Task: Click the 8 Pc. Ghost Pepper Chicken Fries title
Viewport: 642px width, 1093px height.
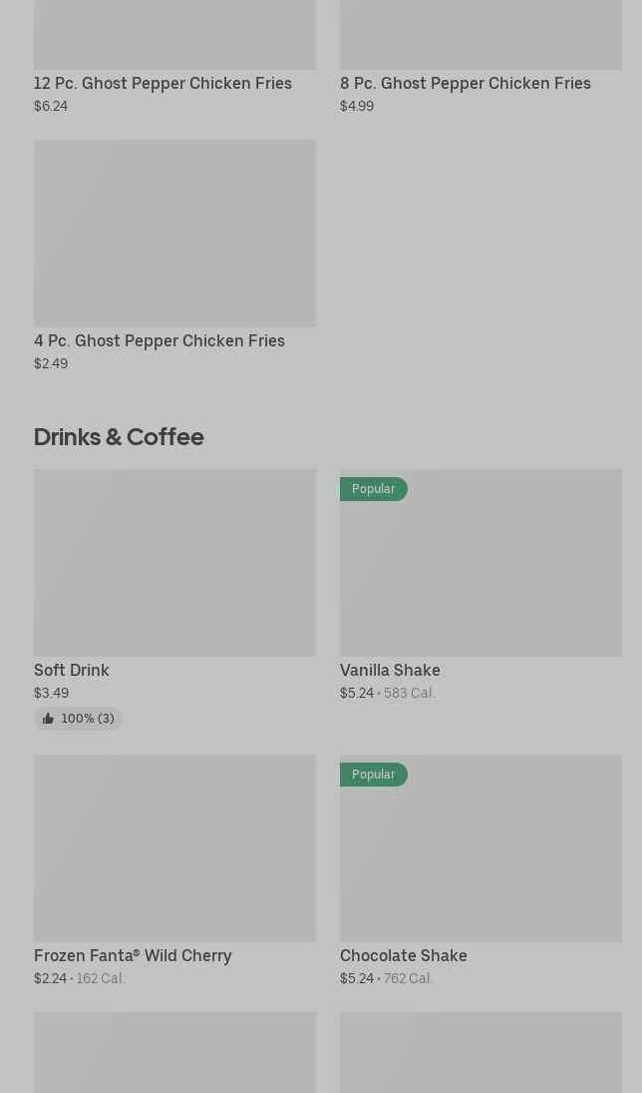Action: pyautogui.click(x=465, y=83)
